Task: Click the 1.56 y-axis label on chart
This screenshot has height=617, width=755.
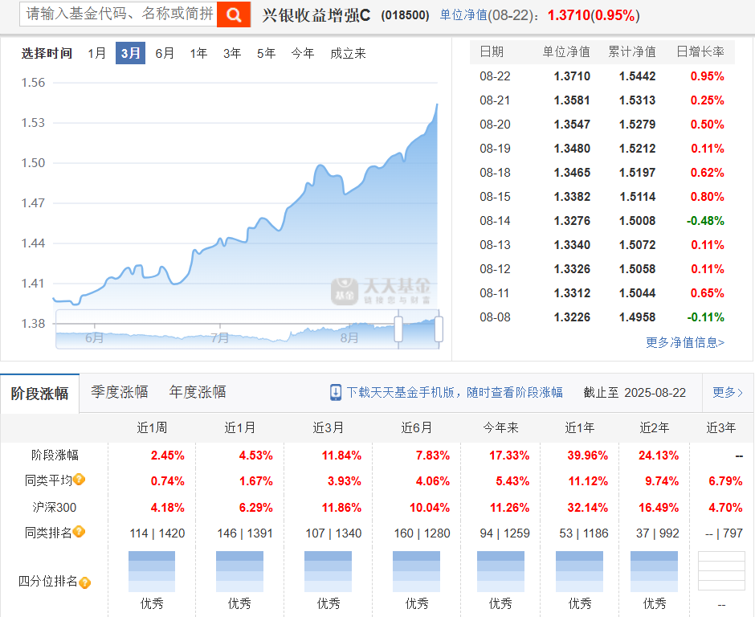Action: [33, 83]
